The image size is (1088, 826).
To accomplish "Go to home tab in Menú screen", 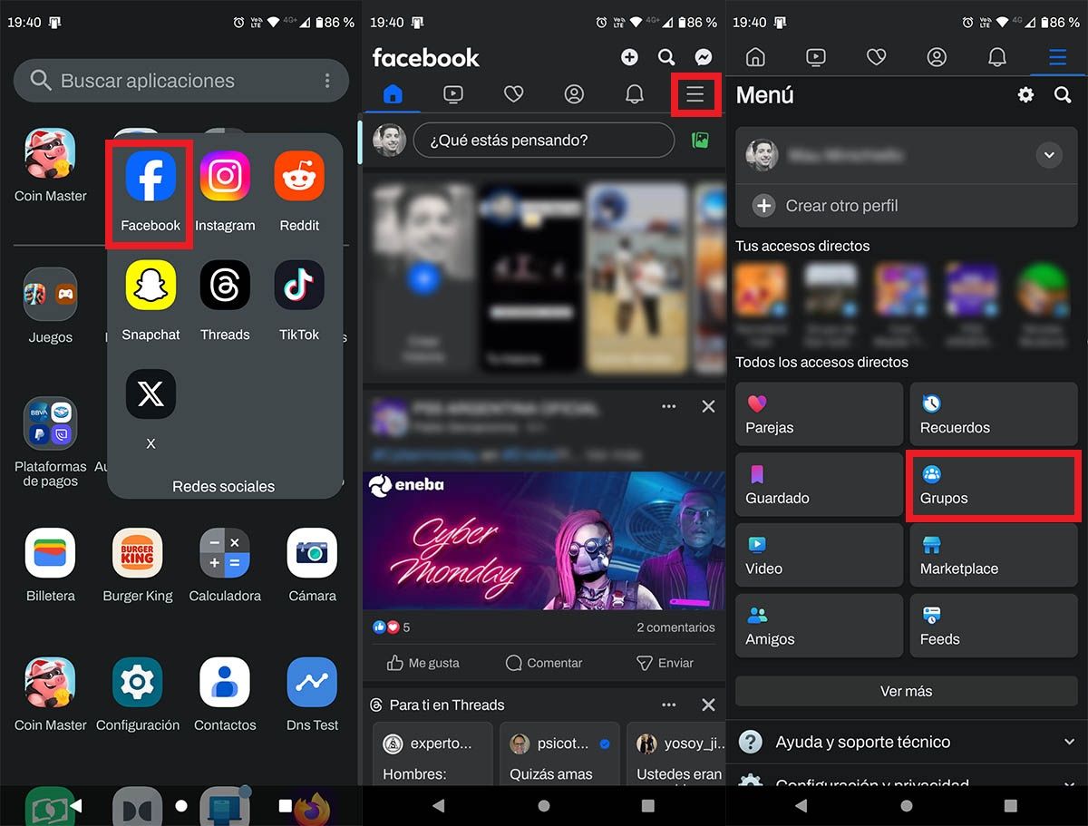I will click(755, 57).
